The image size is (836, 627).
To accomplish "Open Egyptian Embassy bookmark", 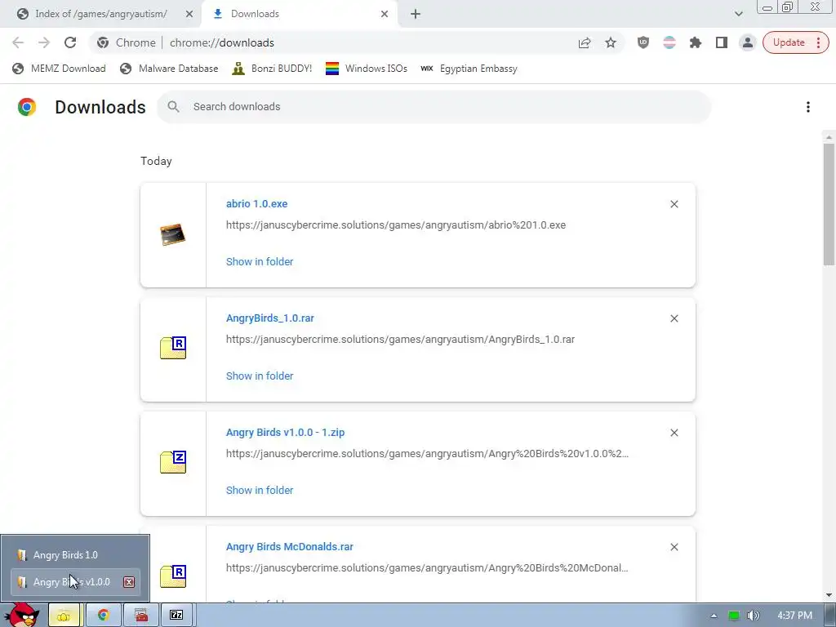I will click(469, 69).
